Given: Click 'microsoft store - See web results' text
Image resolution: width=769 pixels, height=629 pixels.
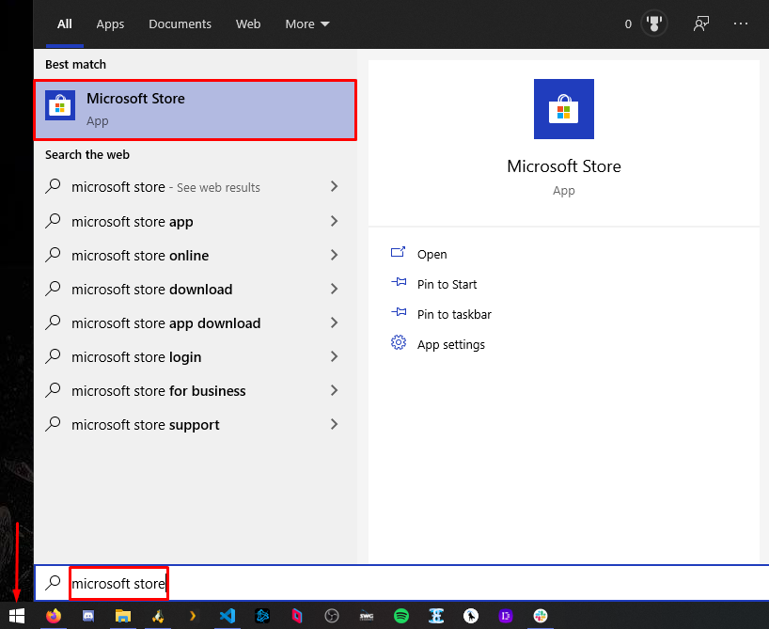Looking at the screenshot, I should 165,187.
